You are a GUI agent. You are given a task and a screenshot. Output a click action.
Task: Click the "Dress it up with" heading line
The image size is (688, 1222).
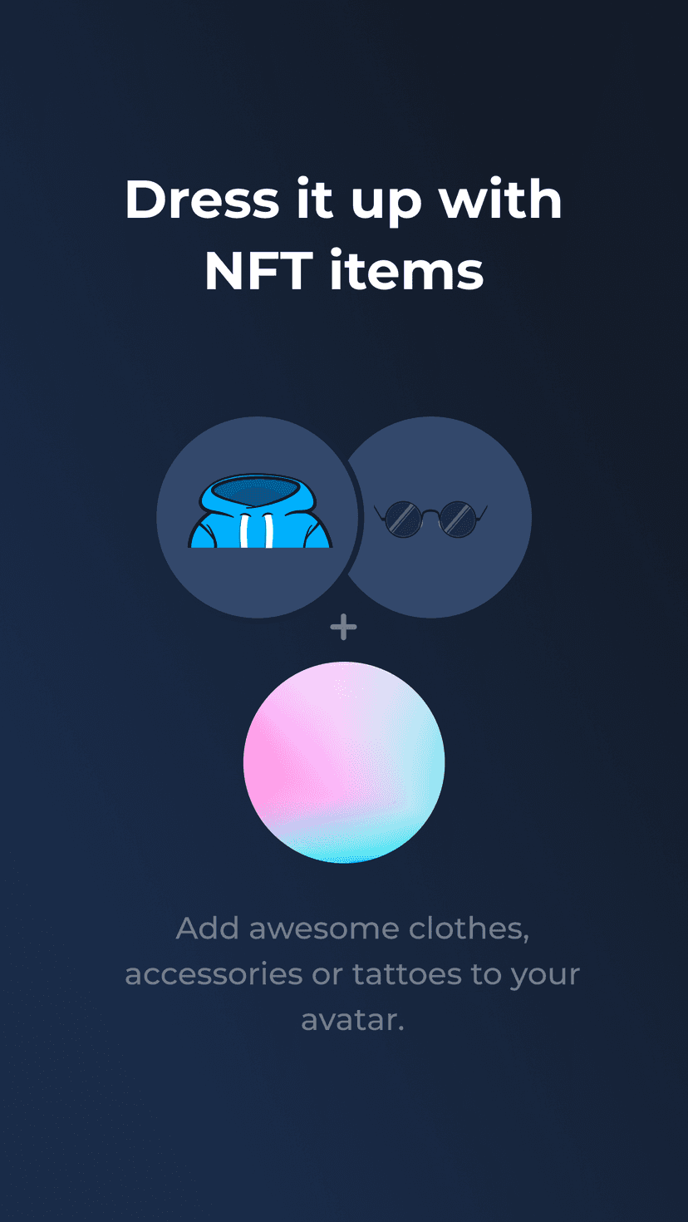coord(344,201)
